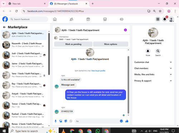The width and height of the screenshot is (179, 133).
Task: Show hidden system tray icons
Action: pyautogui.click(x=142, y=131)
